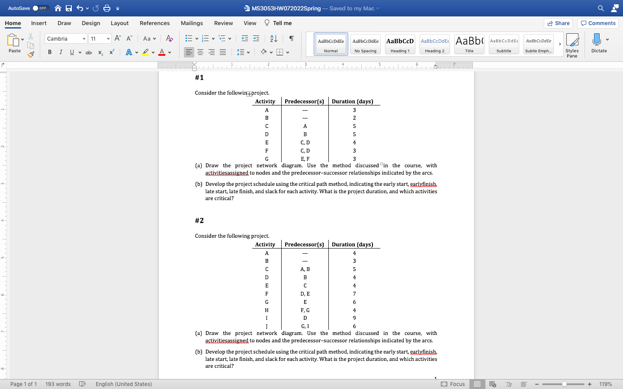Increase the paragraph indent

pos(256,38)
